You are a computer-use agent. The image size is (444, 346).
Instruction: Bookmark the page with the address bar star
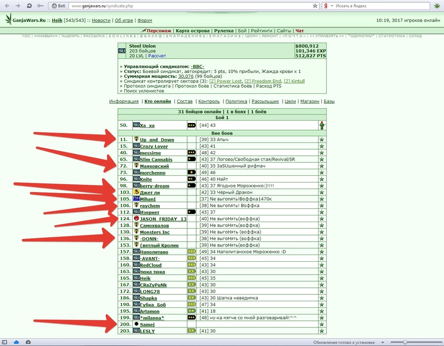(x=315, y=6)
